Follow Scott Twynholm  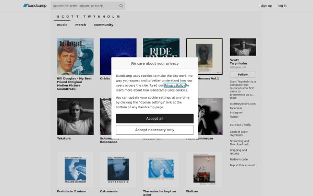(x=243, y=75)
